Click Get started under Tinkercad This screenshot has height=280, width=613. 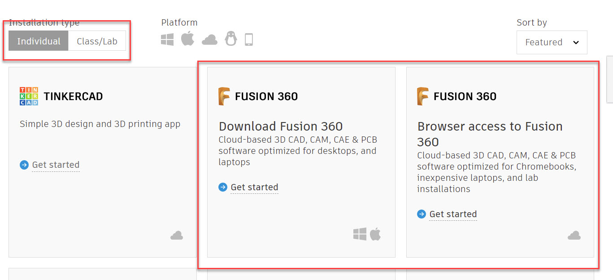pos(56,165)
